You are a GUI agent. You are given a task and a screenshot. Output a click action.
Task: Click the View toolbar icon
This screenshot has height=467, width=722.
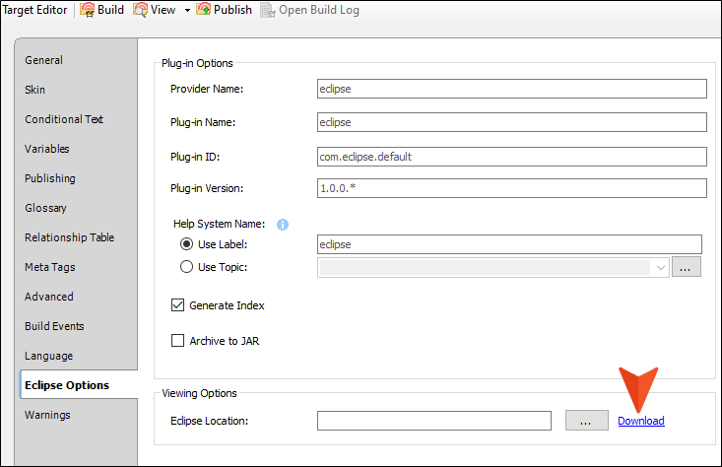coord(141,10)
